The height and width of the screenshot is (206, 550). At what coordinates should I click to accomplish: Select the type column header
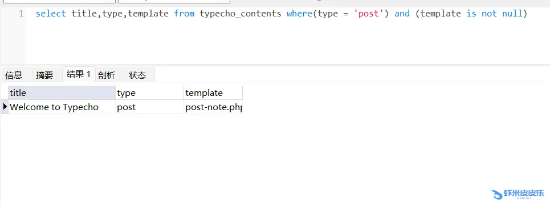coord(150,93)
